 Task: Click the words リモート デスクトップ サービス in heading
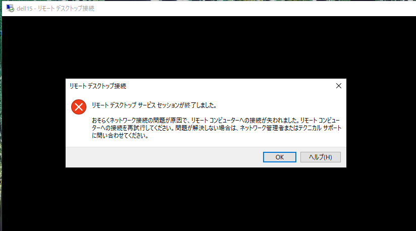(x=123, y=105)
